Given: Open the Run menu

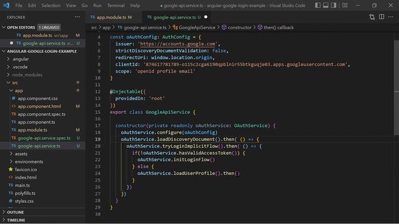Looking at the screenshot, I should tap(97, 6).
